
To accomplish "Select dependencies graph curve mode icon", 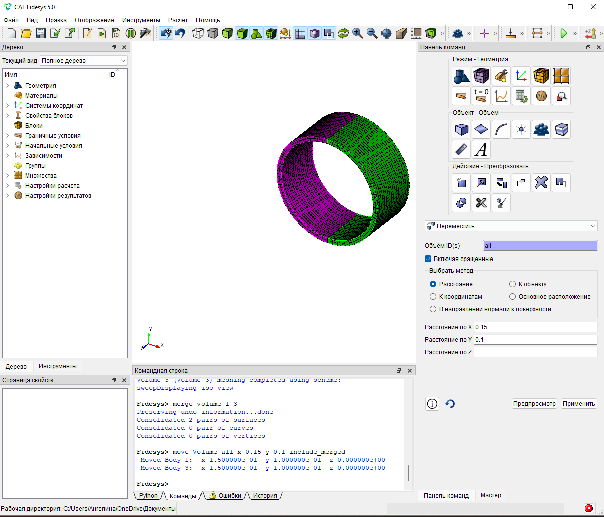I will tap(501, 96).
